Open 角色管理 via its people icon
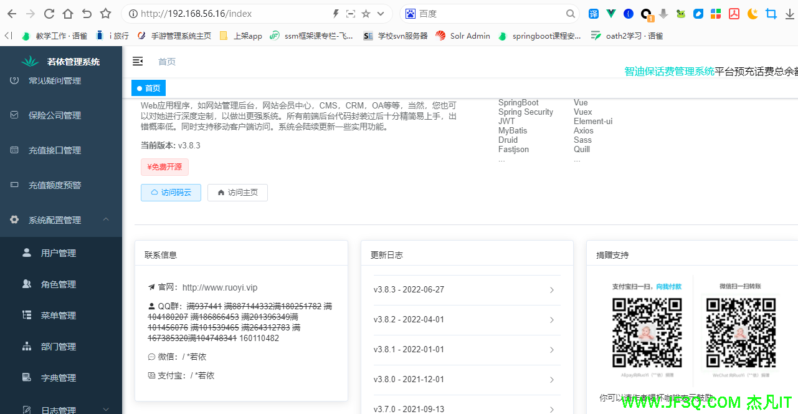This screenshot has height=414, width=798. pyautogui.click(x=27, y=284)
